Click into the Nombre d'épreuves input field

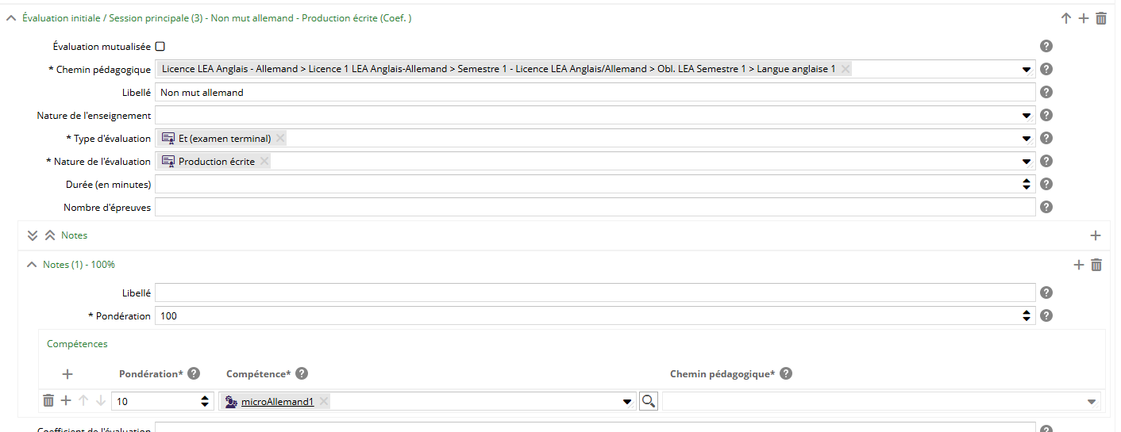(595, 208)
